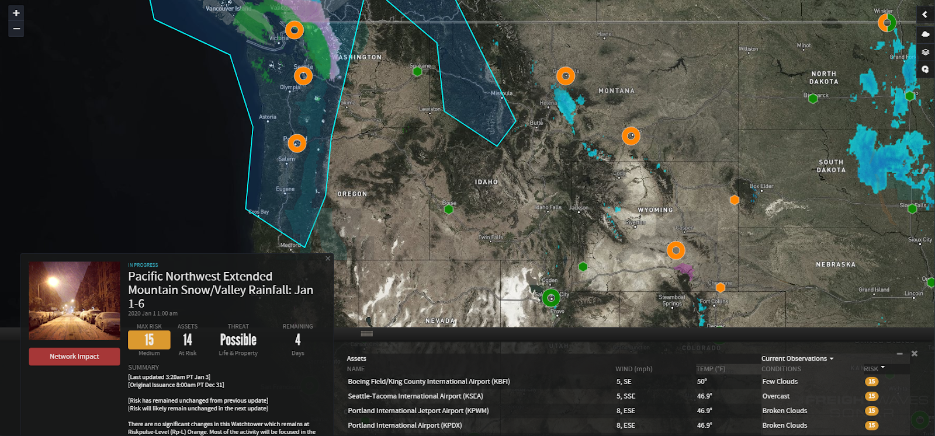The height and width of the screenshot is (436, 935).
Task: Select the orange risk marker at Seattle
Action: pyautogui.click(x=303, y=76)
